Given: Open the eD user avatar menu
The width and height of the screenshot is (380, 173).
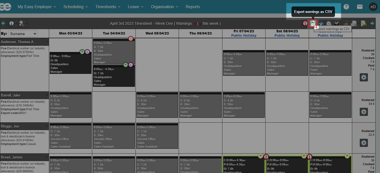Looking at the screenshot, I should (373, 7).
